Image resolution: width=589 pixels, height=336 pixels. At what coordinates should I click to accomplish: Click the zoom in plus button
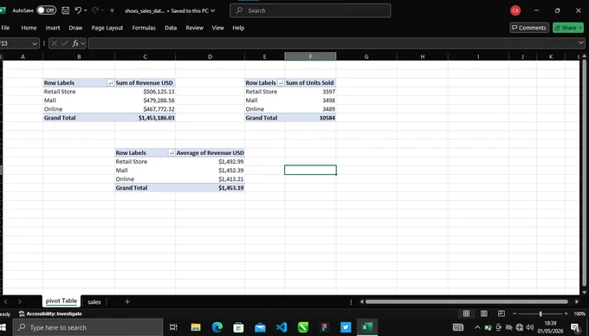[x=566, y=313]
